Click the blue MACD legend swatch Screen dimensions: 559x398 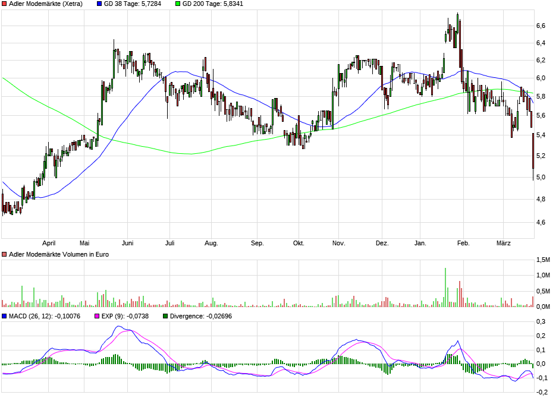(4, 316)
